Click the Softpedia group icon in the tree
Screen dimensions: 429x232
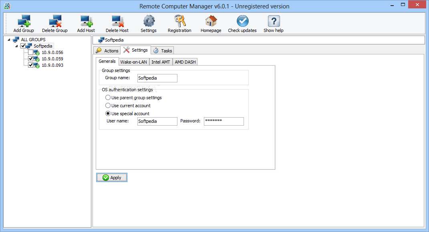[29, 46]
